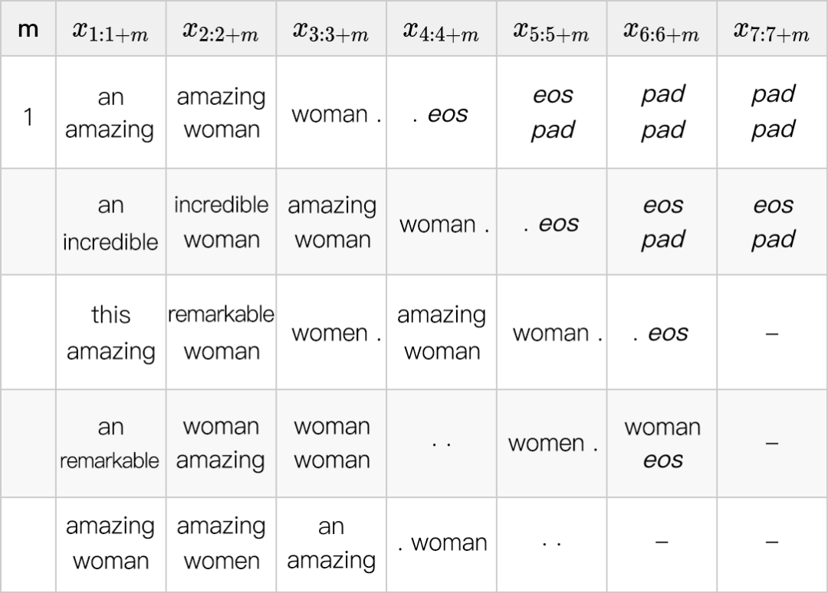The width and height of the screenshot is (828, 593).
Task: Select the x1:1+m column header
Action: [x=110, y=31]
